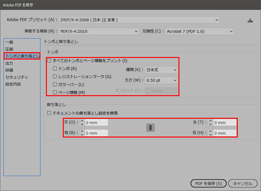Check the トンボ (R) checkbox

[x=55, y=68]
